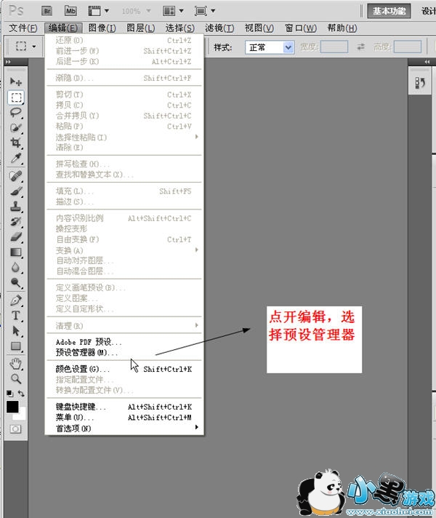Image resolution: width=436 pixels, height=518 pixels.
Task: Launch Mini Bridge from the Mb icon
Action: [x=70, y=11]
